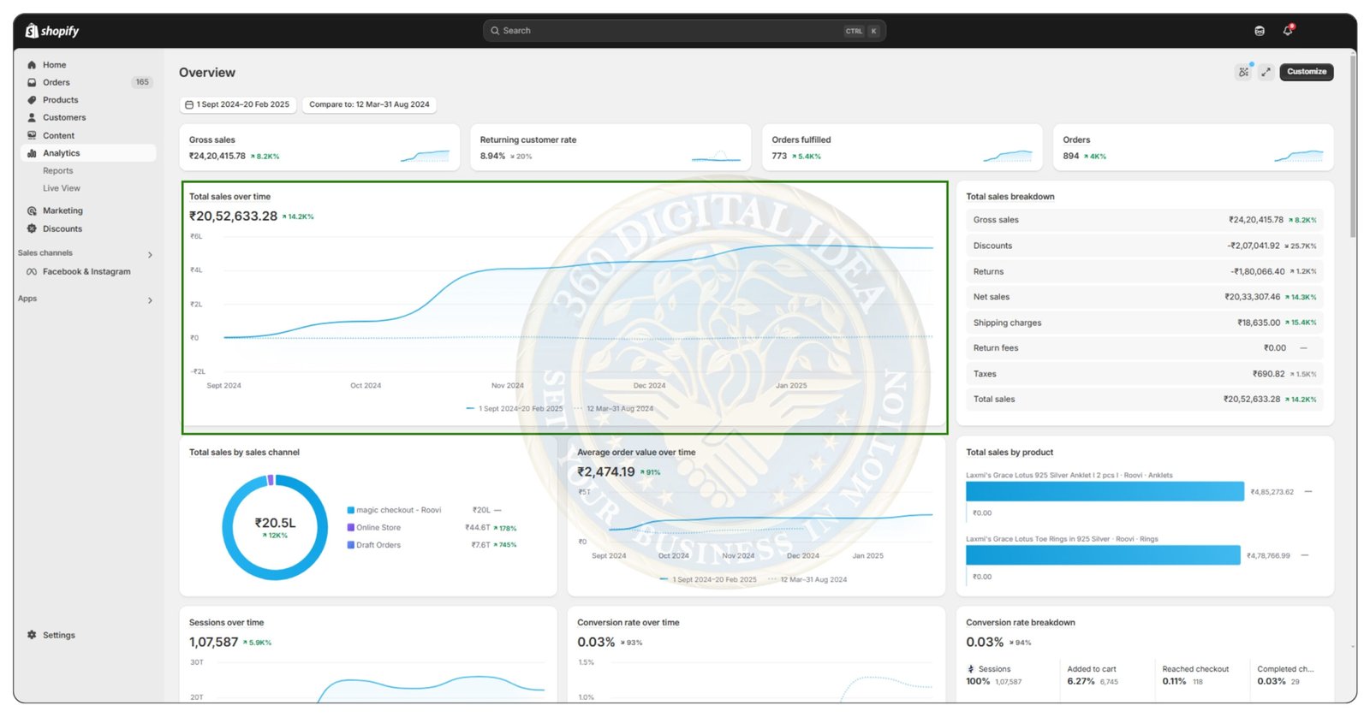
Task: Open the 1 Sept 2024–20 Feb 2025 date picker
Action: [238, 104]
